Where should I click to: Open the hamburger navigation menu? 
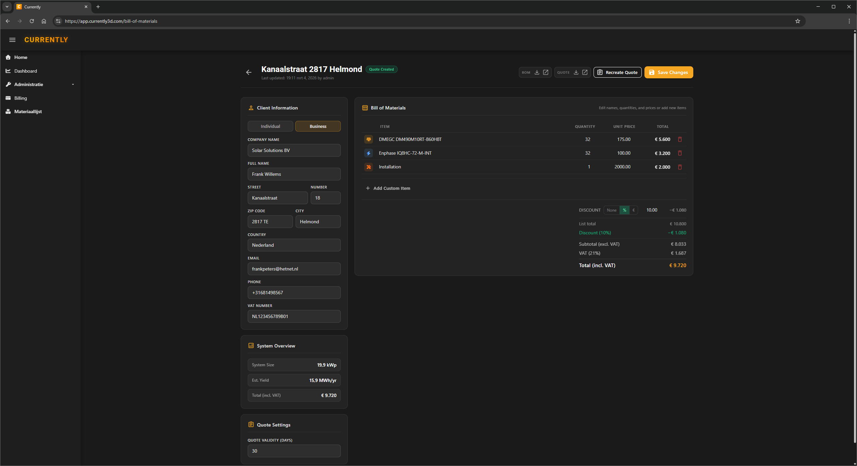click(12, 40)
